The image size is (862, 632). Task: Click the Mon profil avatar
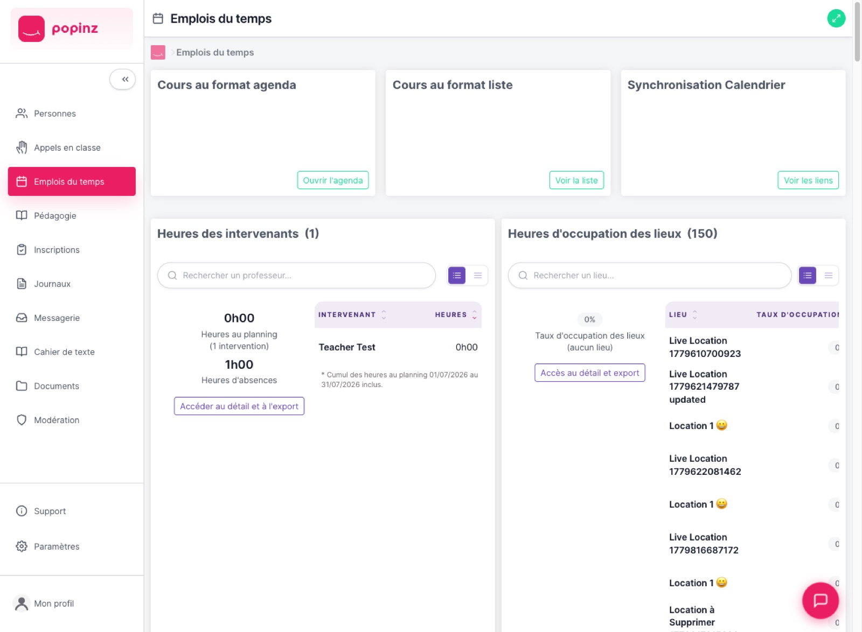point(22,603)
